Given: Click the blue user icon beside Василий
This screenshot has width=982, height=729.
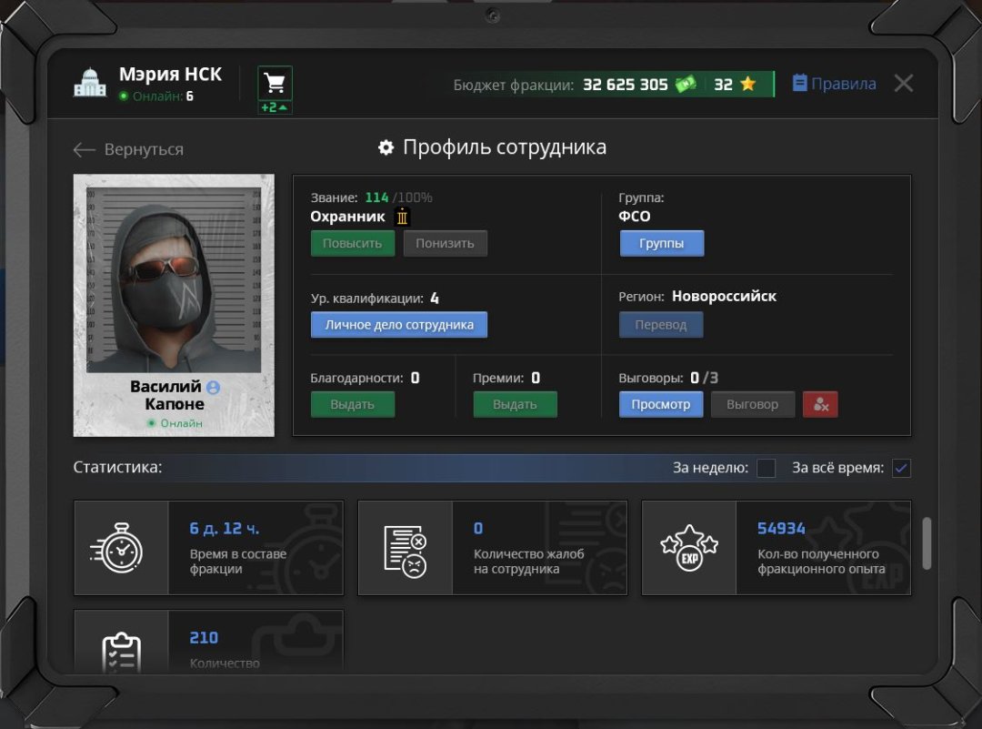Looking at the screenshot, I should [213, 388].
